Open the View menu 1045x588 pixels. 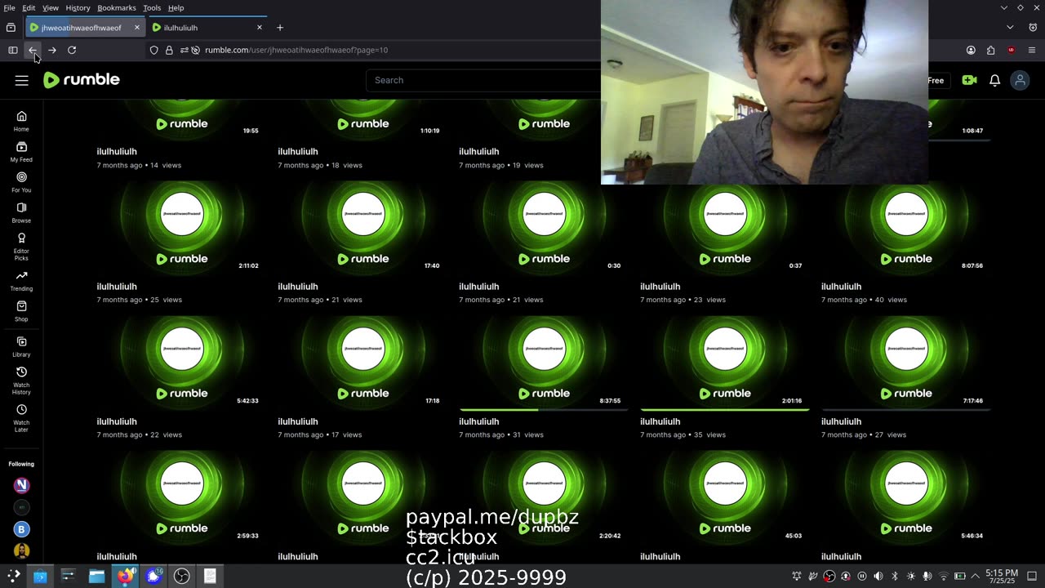pos(51,7)
